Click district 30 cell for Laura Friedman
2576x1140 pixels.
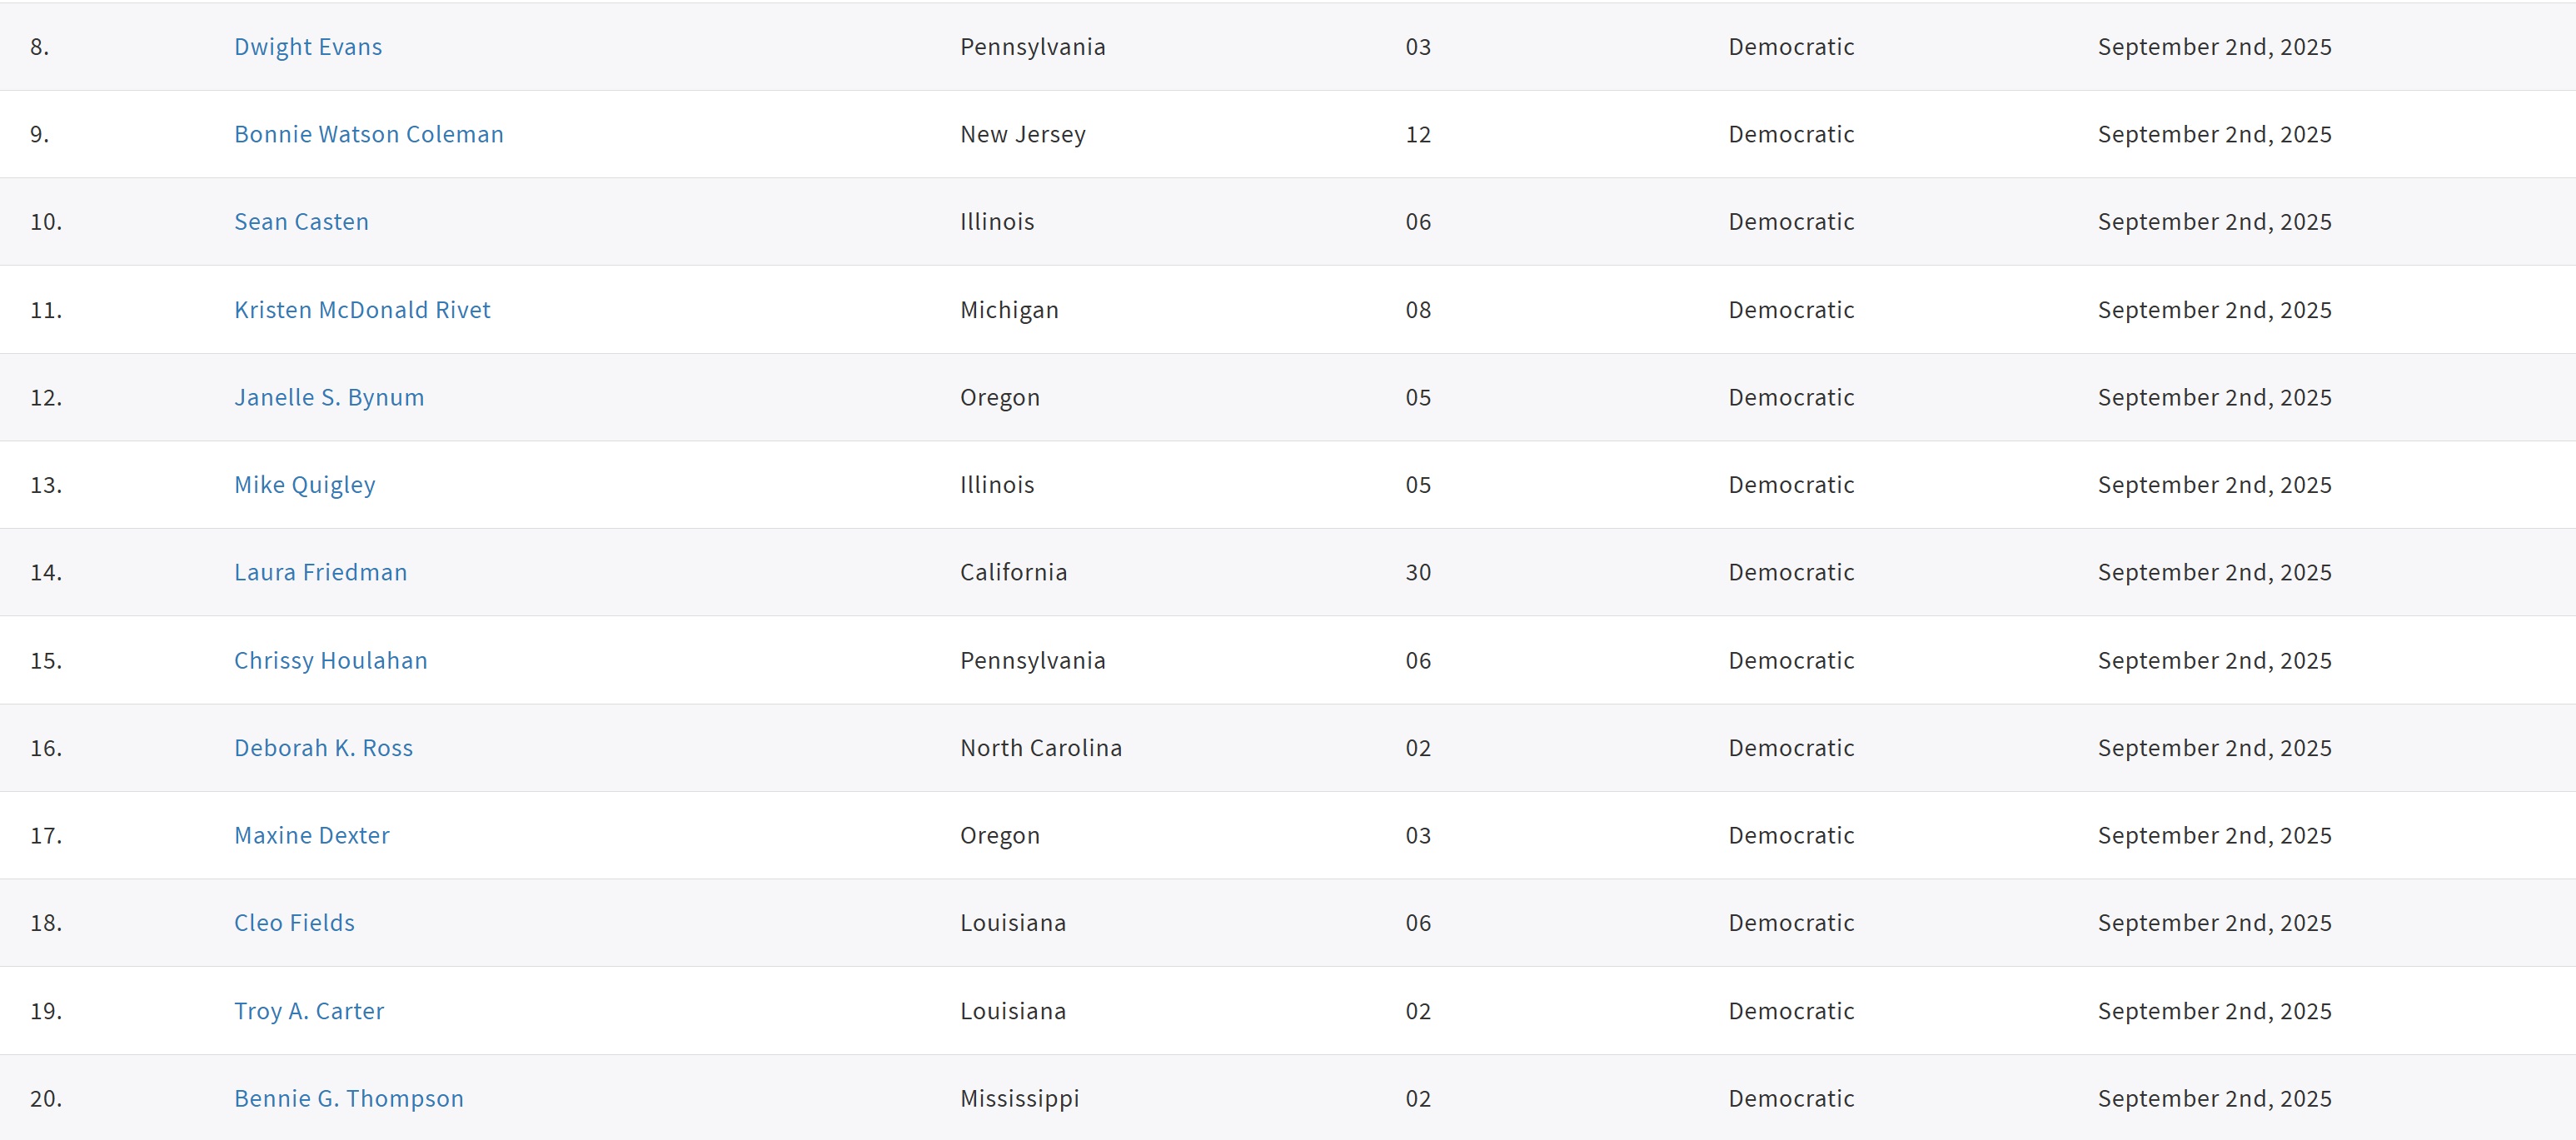(x=1418, y=572)
